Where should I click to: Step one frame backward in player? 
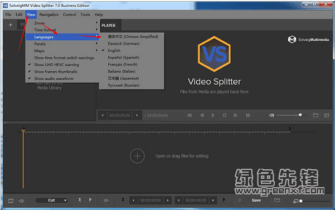coord(202,115)
